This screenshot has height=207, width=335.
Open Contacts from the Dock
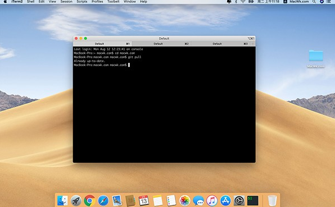pyautogui.click(x=130, y=201)
